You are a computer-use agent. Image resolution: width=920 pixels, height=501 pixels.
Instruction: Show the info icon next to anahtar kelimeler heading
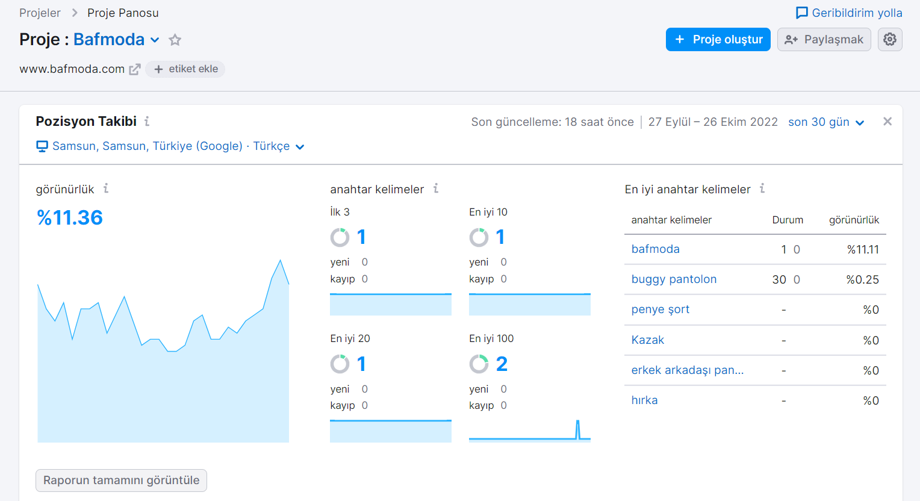click(435, 188)
